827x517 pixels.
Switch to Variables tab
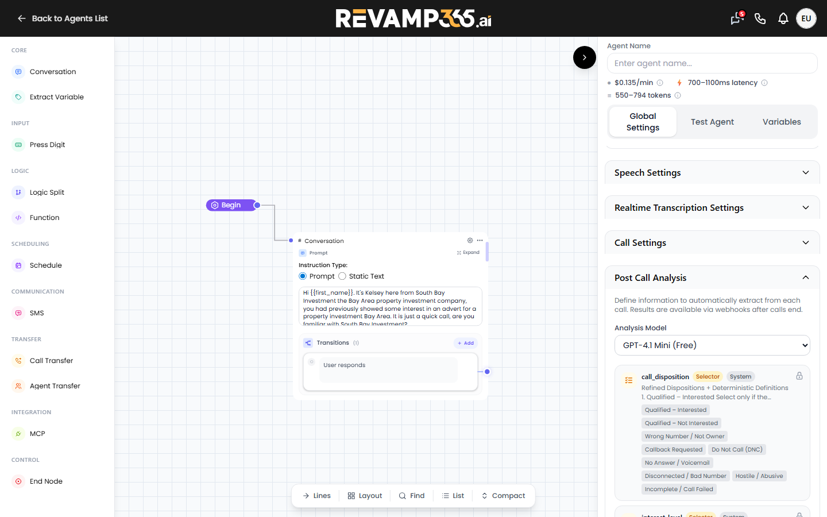(782, 122)
